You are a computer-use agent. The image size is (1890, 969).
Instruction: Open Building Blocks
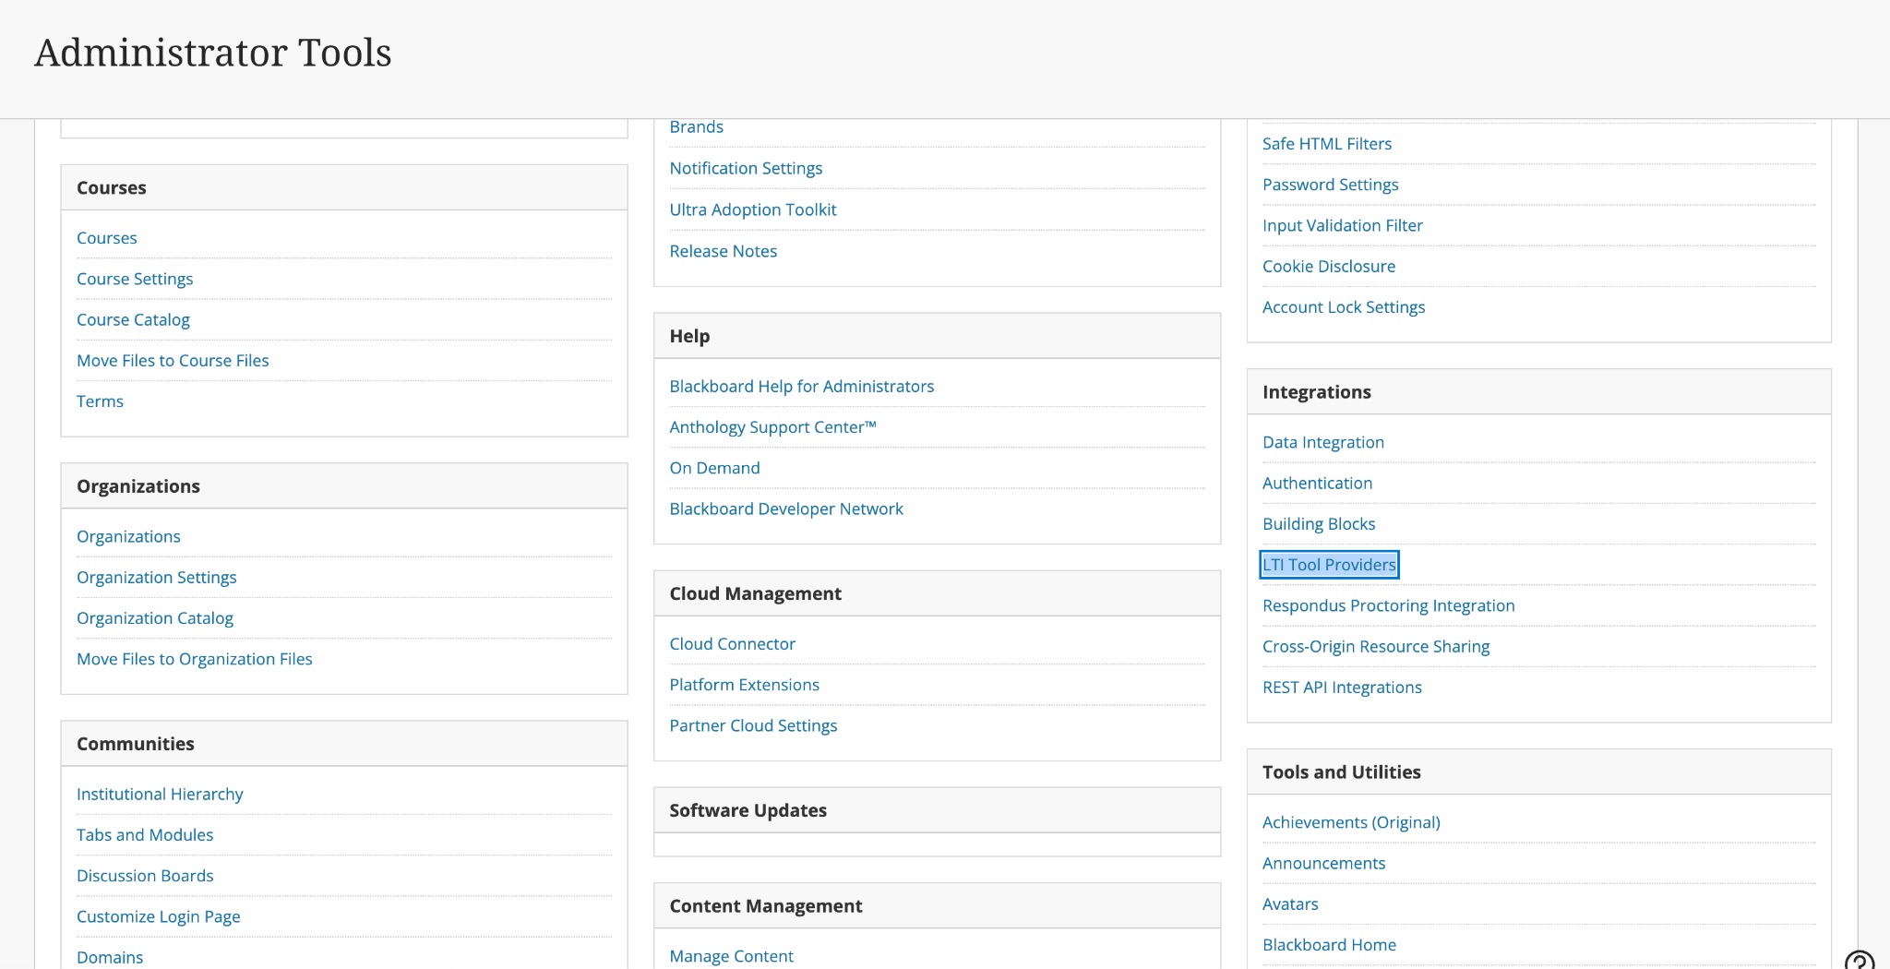[x=1319, y=524]
